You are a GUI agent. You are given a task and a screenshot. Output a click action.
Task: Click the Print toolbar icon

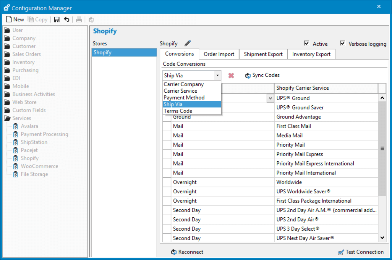tap(79, 20)
